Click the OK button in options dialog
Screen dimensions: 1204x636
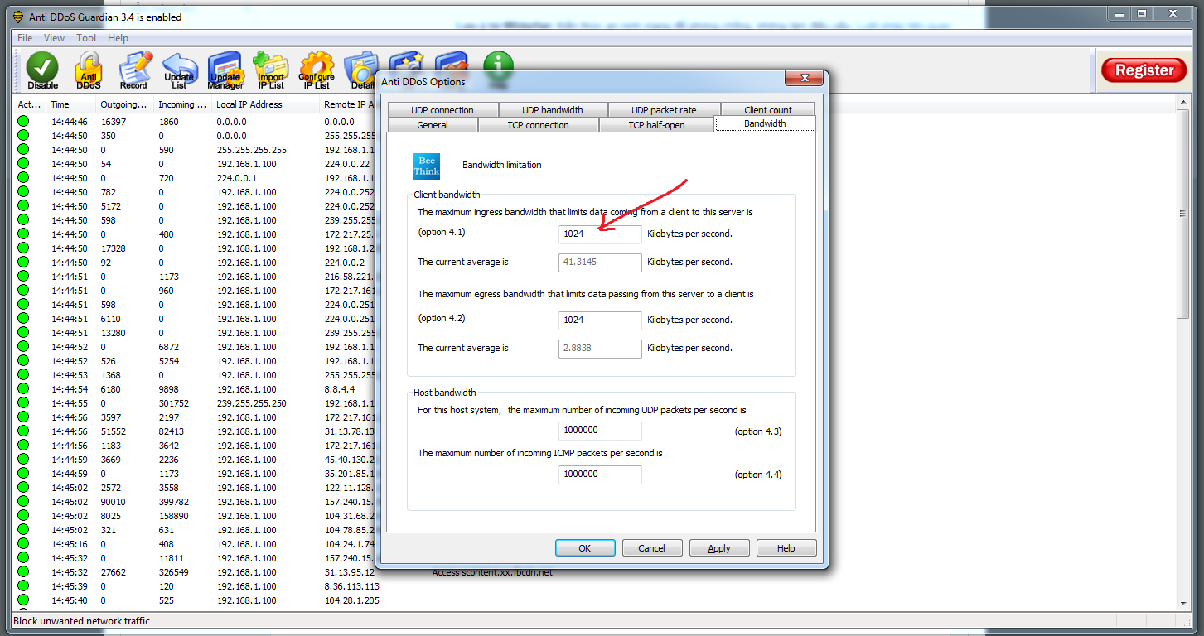click(585, 548)
